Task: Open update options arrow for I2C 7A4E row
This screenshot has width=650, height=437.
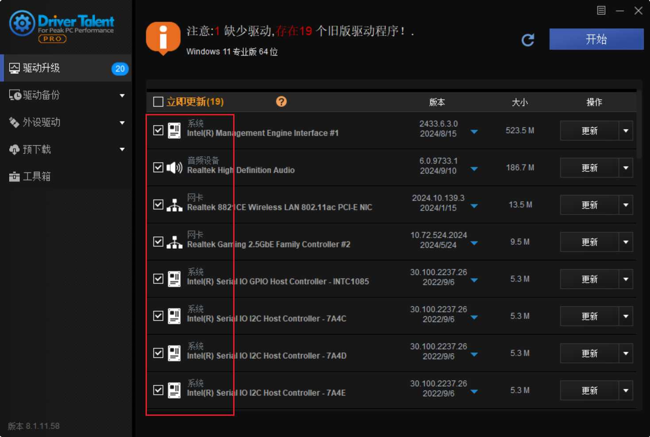Action: point(626,391)
